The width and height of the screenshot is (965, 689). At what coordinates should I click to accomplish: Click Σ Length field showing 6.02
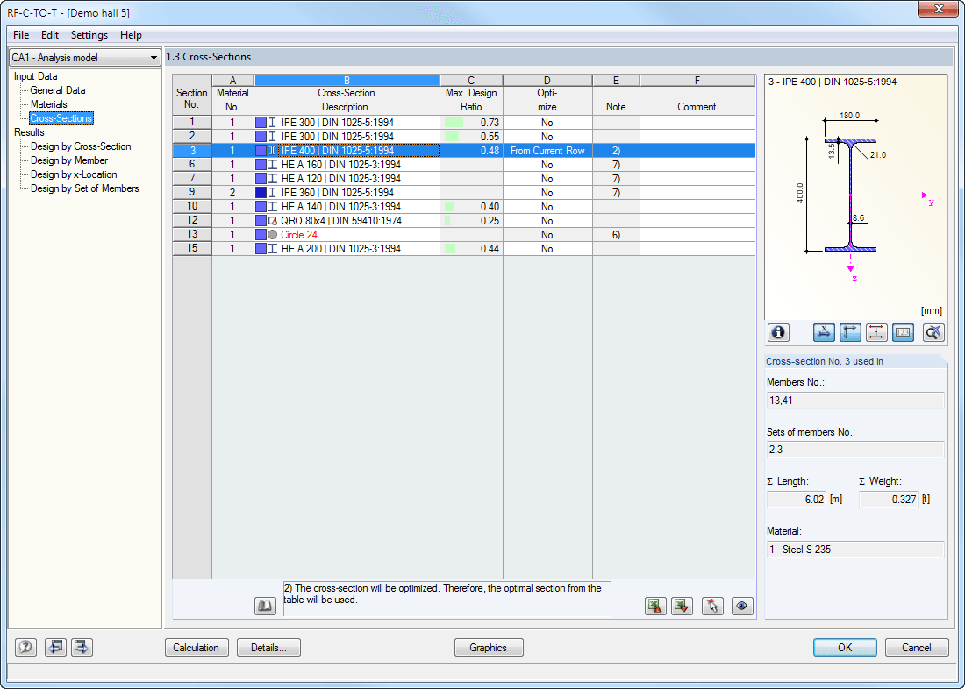coord(797,500)
